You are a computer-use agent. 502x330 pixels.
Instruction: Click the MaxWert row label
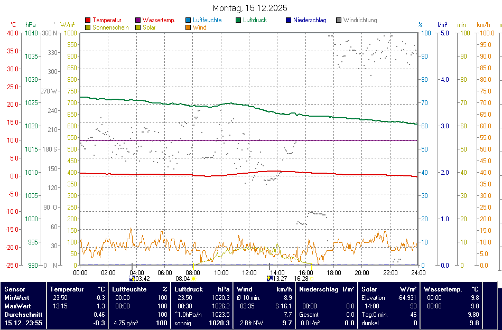(x=18, y=306)
